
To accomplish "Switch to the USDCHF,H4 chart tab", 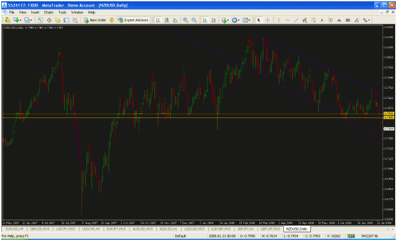I will click(91, 229).
